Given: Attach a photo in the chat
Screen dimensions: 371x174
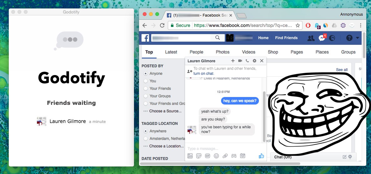Looking at the screenshot, I should coord(190,156).
